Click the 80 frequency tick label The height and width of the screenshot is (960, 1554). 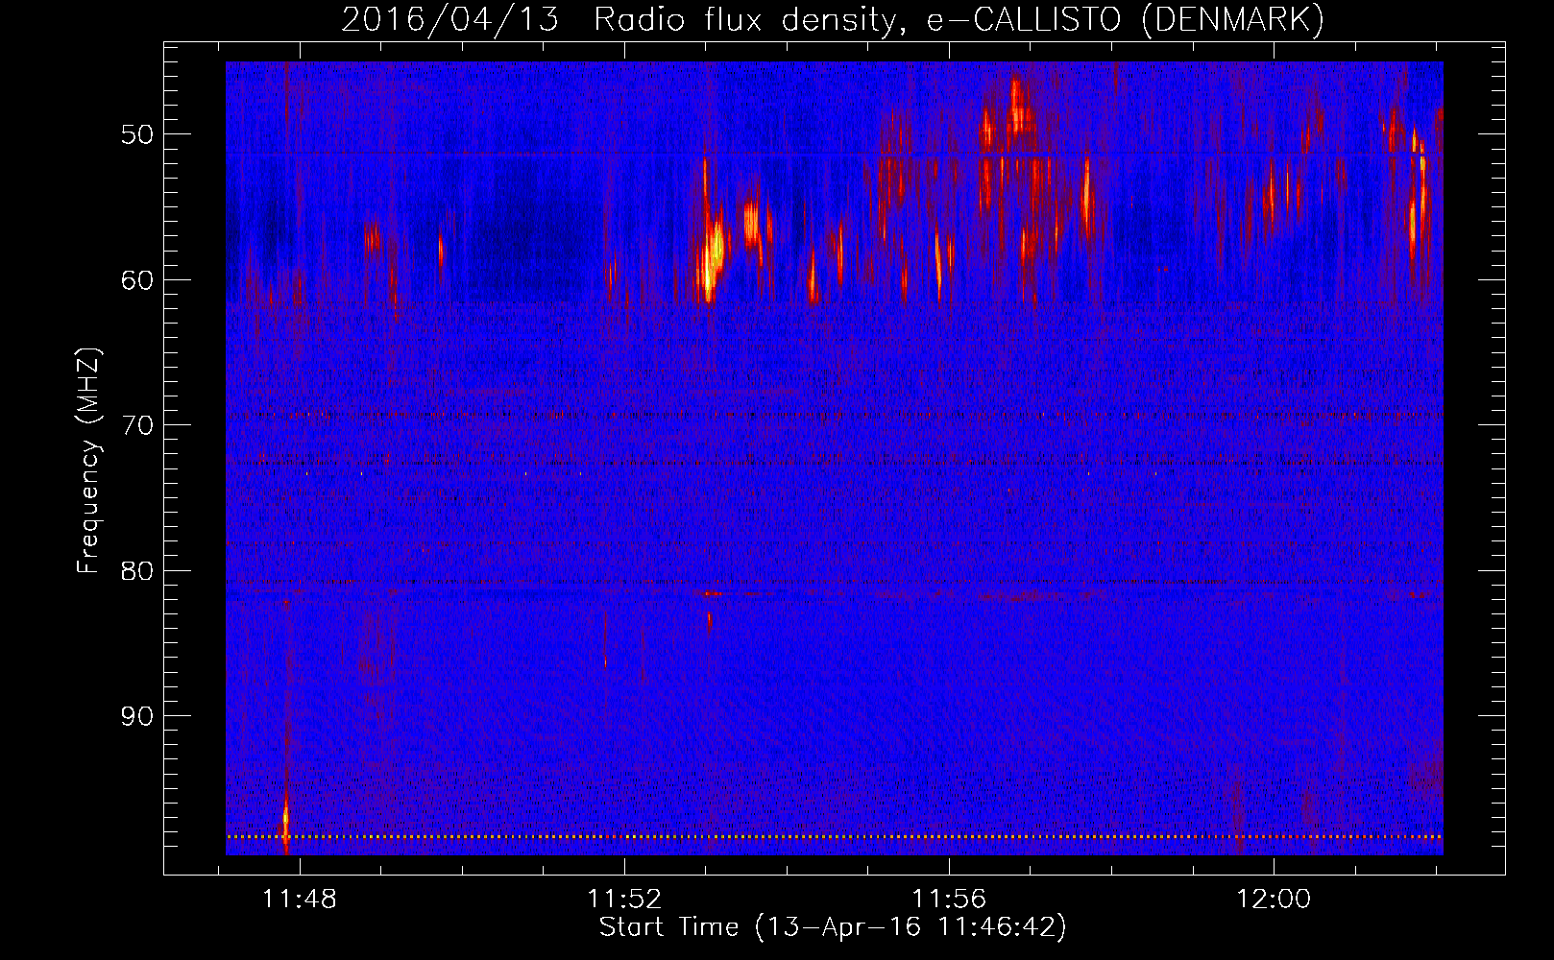137,570
